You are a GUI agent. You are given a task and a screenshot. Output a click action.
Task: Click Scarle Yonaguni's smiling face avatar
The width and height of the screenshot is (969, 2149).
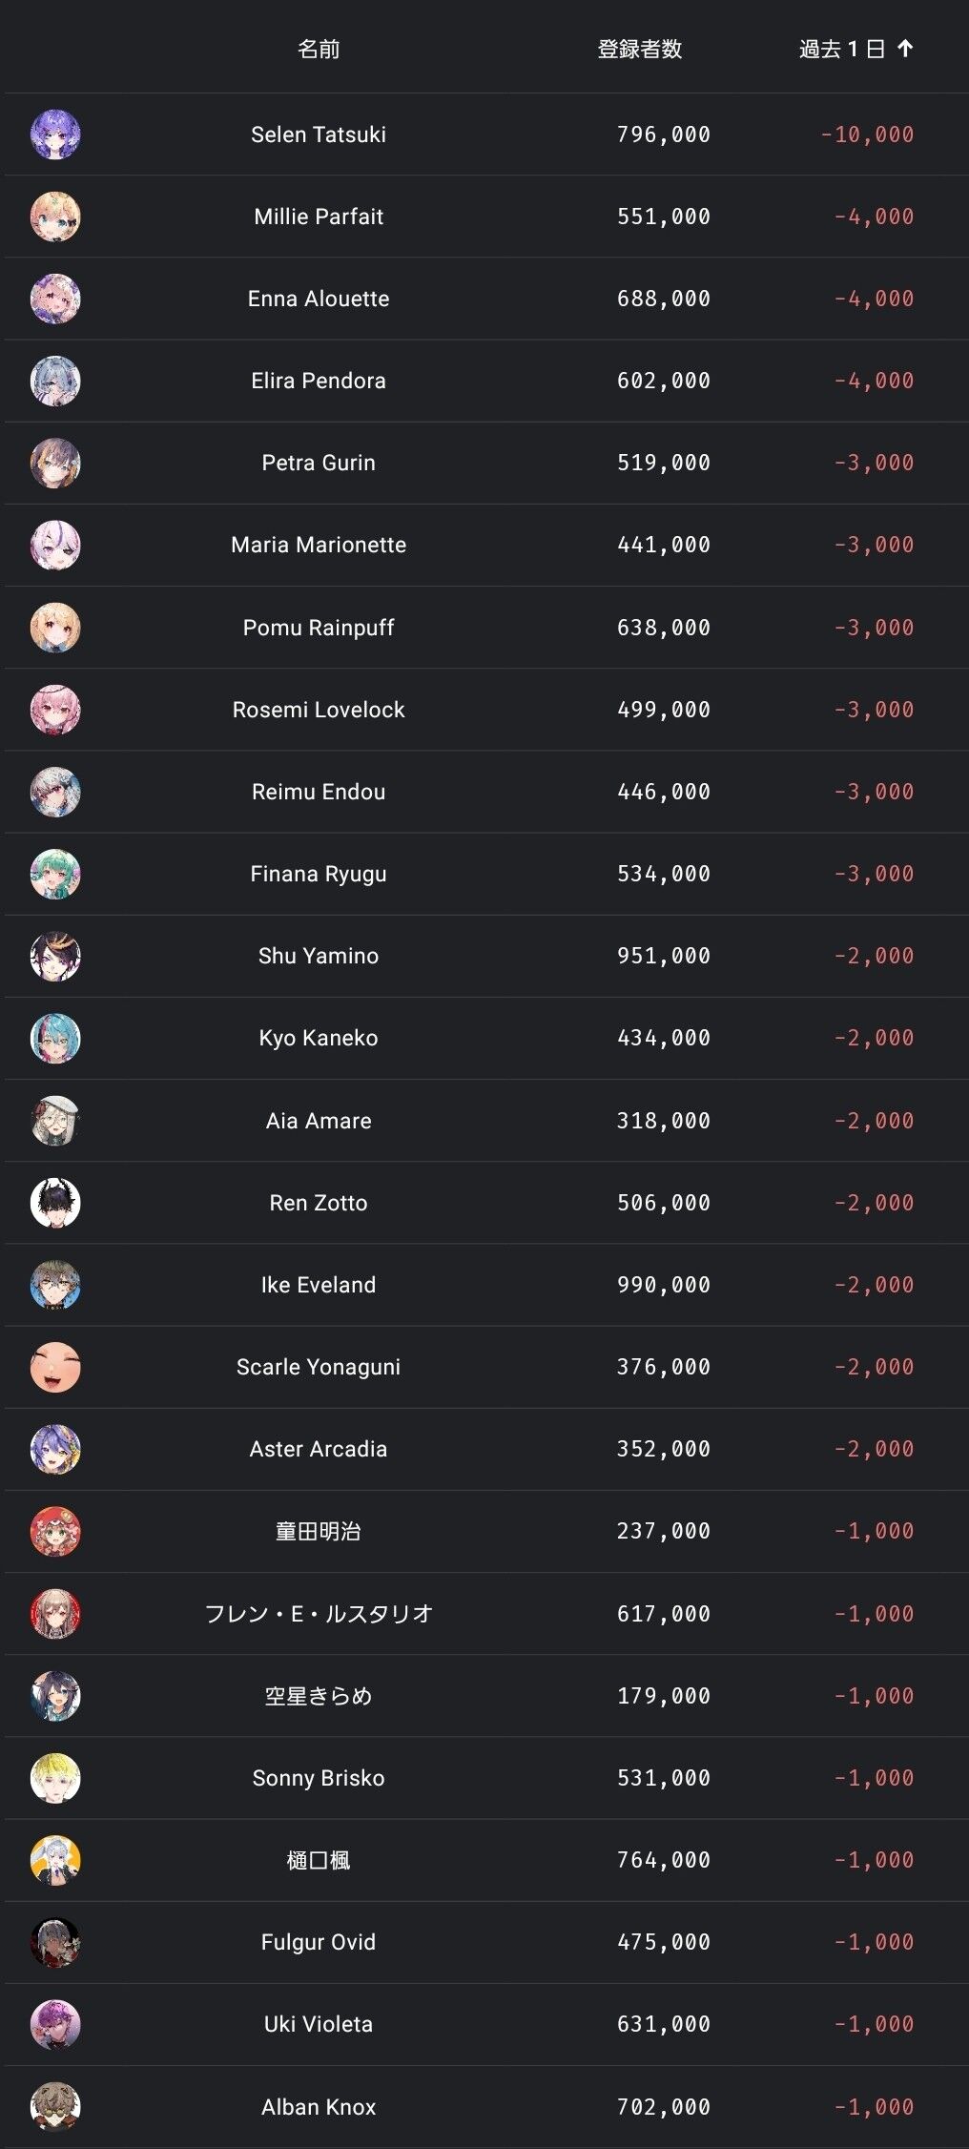point(55,1367)
